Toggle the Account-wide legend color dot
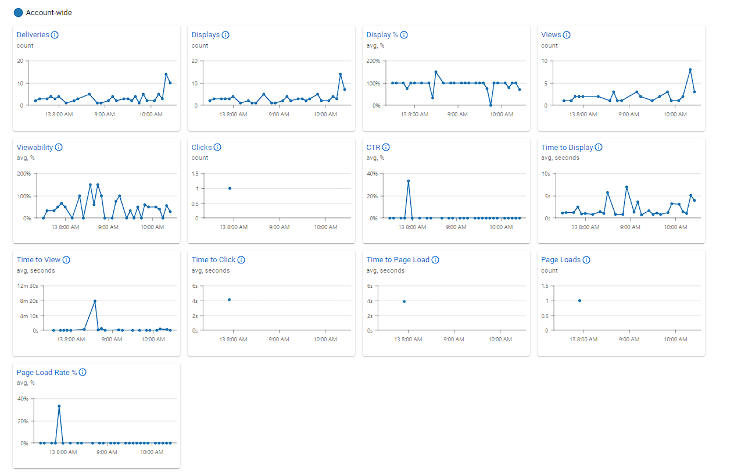 coord(18,12)
